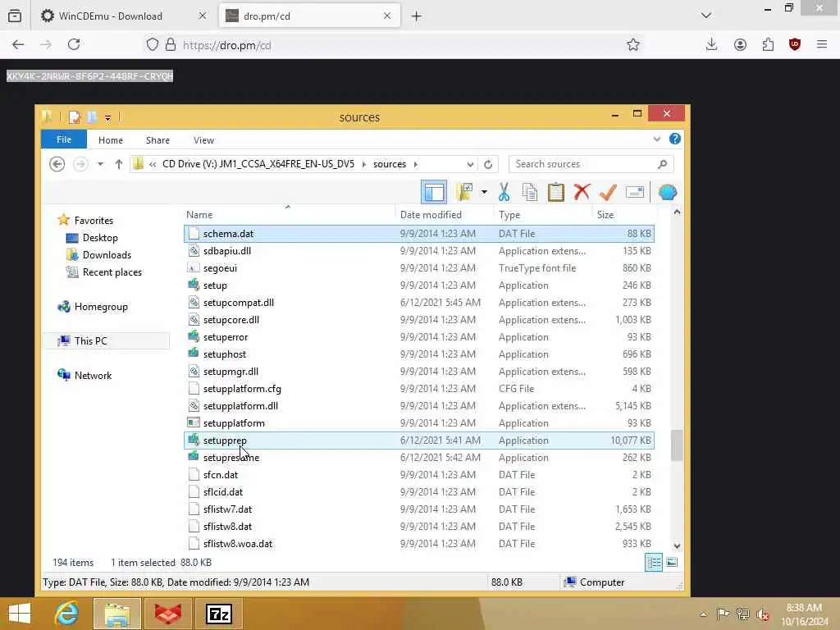This screenshot has height=630, width=840.
Task: Open browser downloads panel icon
Action: pos(711,44)
